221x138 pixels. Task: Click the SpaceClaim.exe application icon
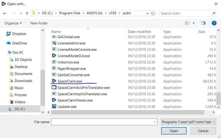coord(54,81)
